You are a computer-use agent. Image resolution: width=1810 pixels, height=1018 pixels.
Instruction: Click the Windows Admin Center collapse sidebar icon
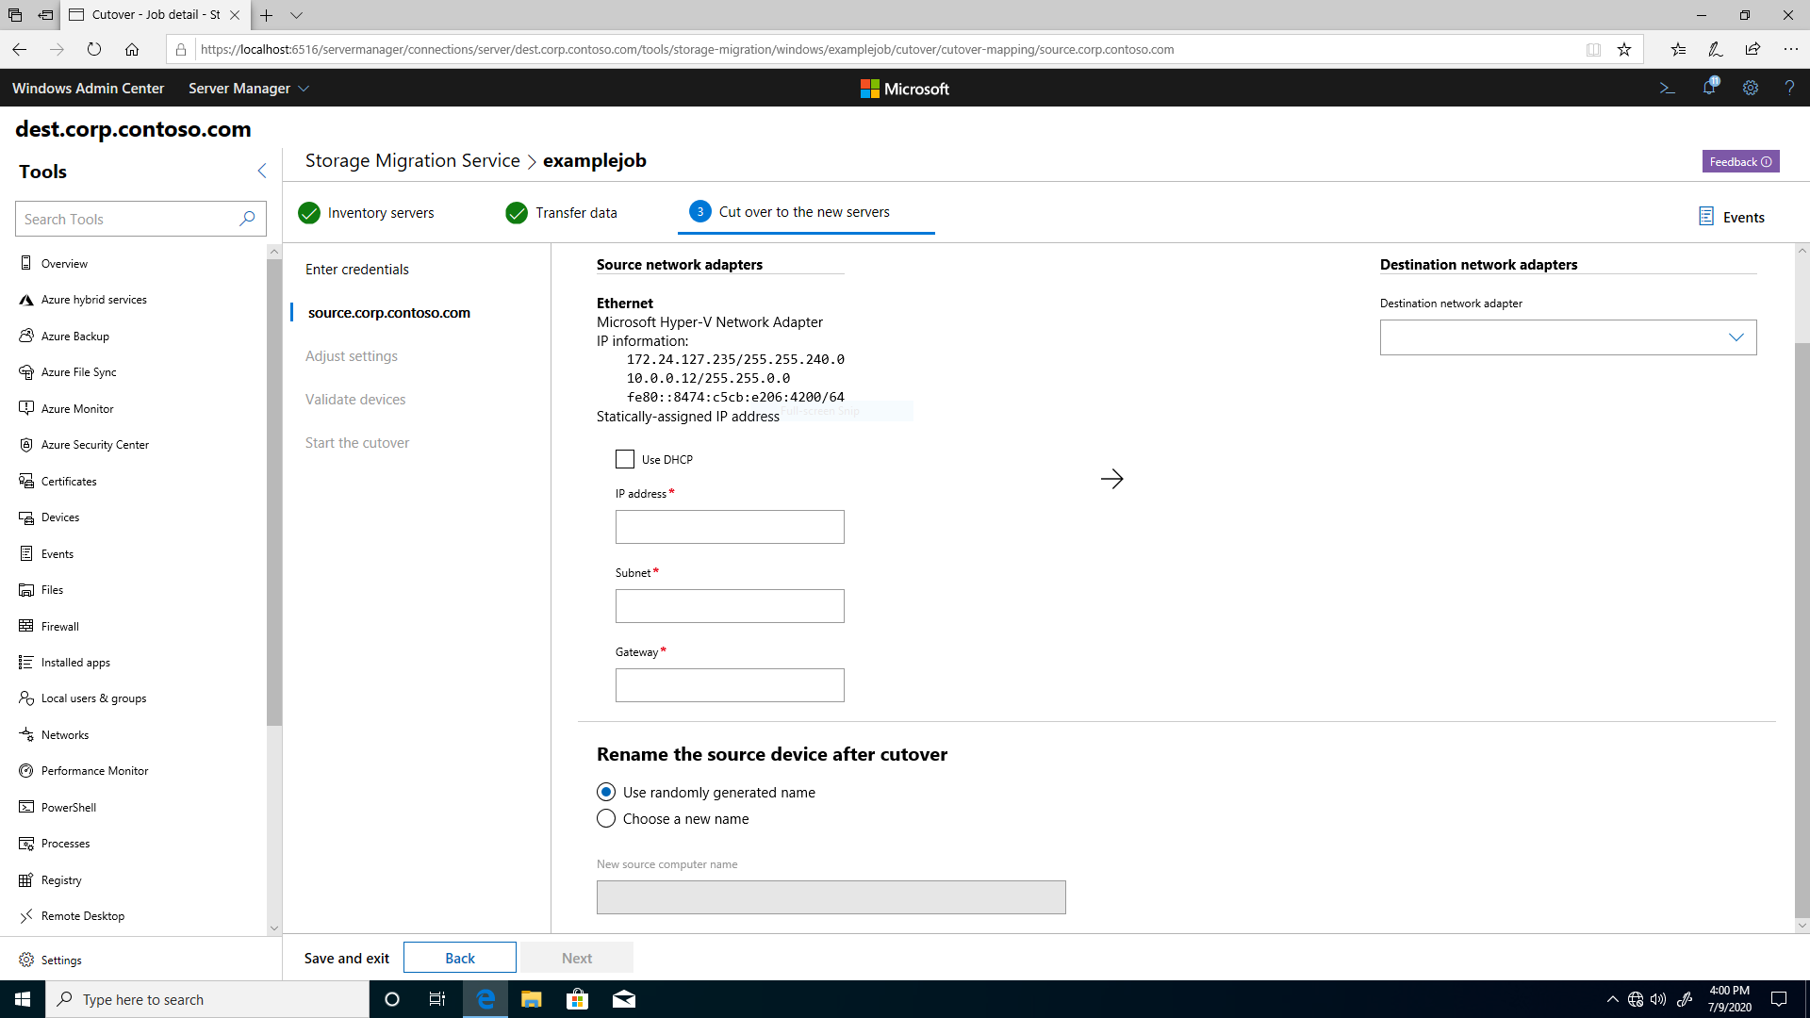click(261, 172)
